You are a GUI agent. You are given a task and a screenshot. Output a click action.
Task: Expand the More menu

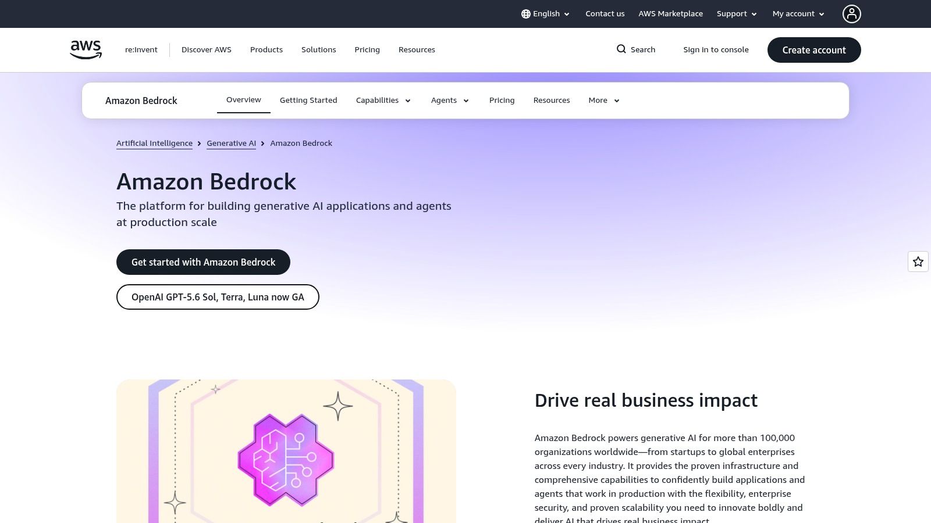coord(604,101)
